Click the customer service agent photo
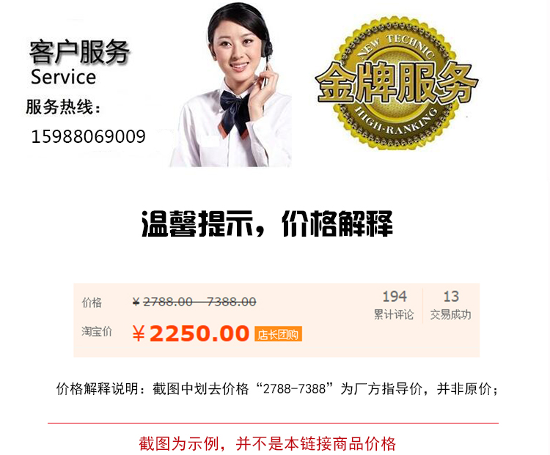 [231, 84]
